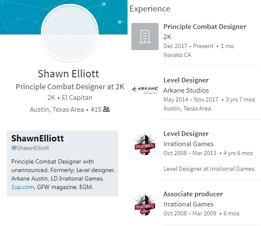Click the Level Designer at Irrational Games description

(209, 169)
